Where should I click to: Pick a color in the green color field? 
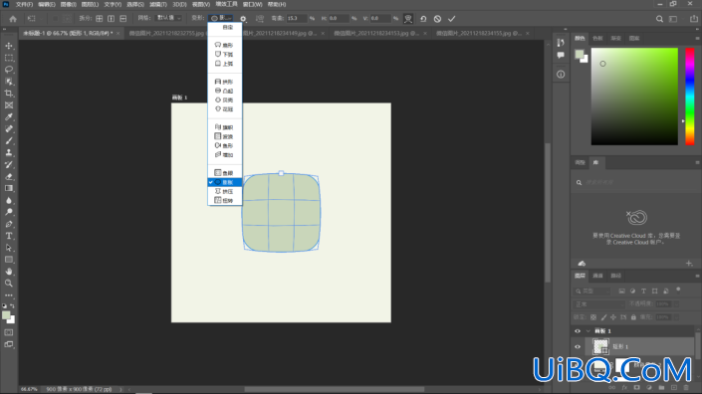[x=634, y=97]
